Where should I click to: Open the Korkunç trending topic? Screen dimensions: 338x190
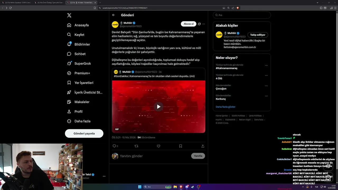[221, 99]
